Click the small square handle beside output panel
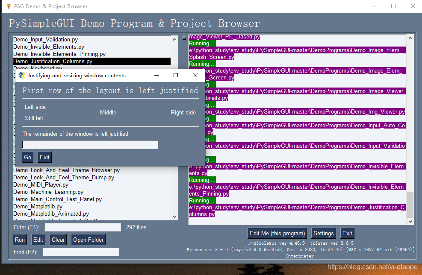422x275 pixels. (184, 38)
